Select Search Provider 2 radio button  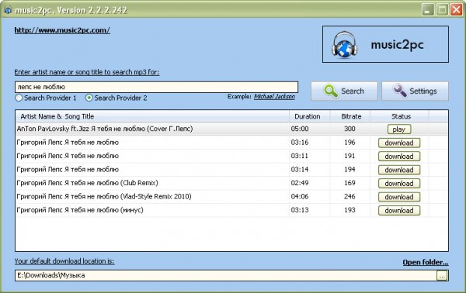pyautogui.click(x=89, y=98)
